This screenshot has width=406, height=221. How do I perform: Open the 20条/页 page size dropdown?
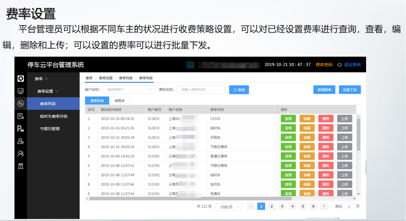click(229, 207)
